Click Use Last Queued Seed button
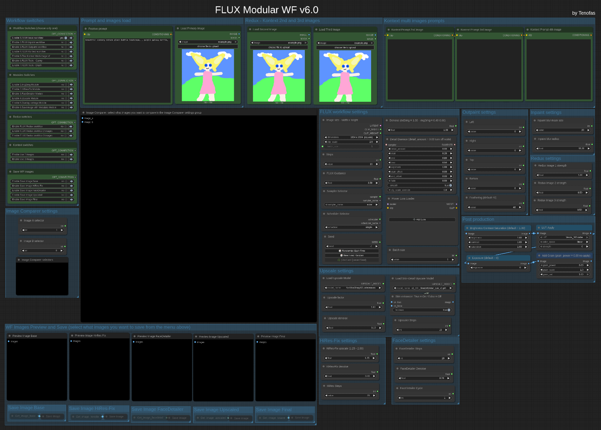The height and width of the screenshot is (430, 601). (x=352, y=260)
